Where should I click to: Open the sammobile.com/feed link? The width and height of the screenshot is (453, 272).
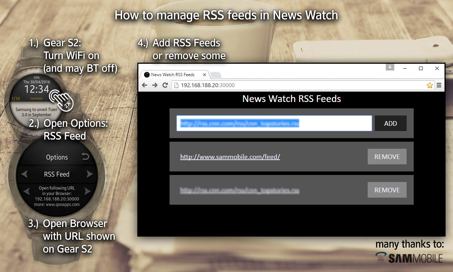coord(230,157)
